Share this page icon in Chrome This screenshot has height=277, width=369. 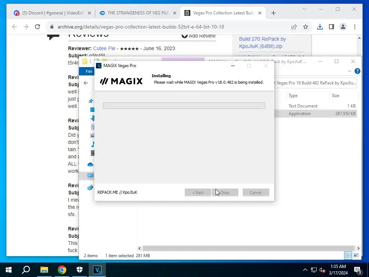pos(294,27)
